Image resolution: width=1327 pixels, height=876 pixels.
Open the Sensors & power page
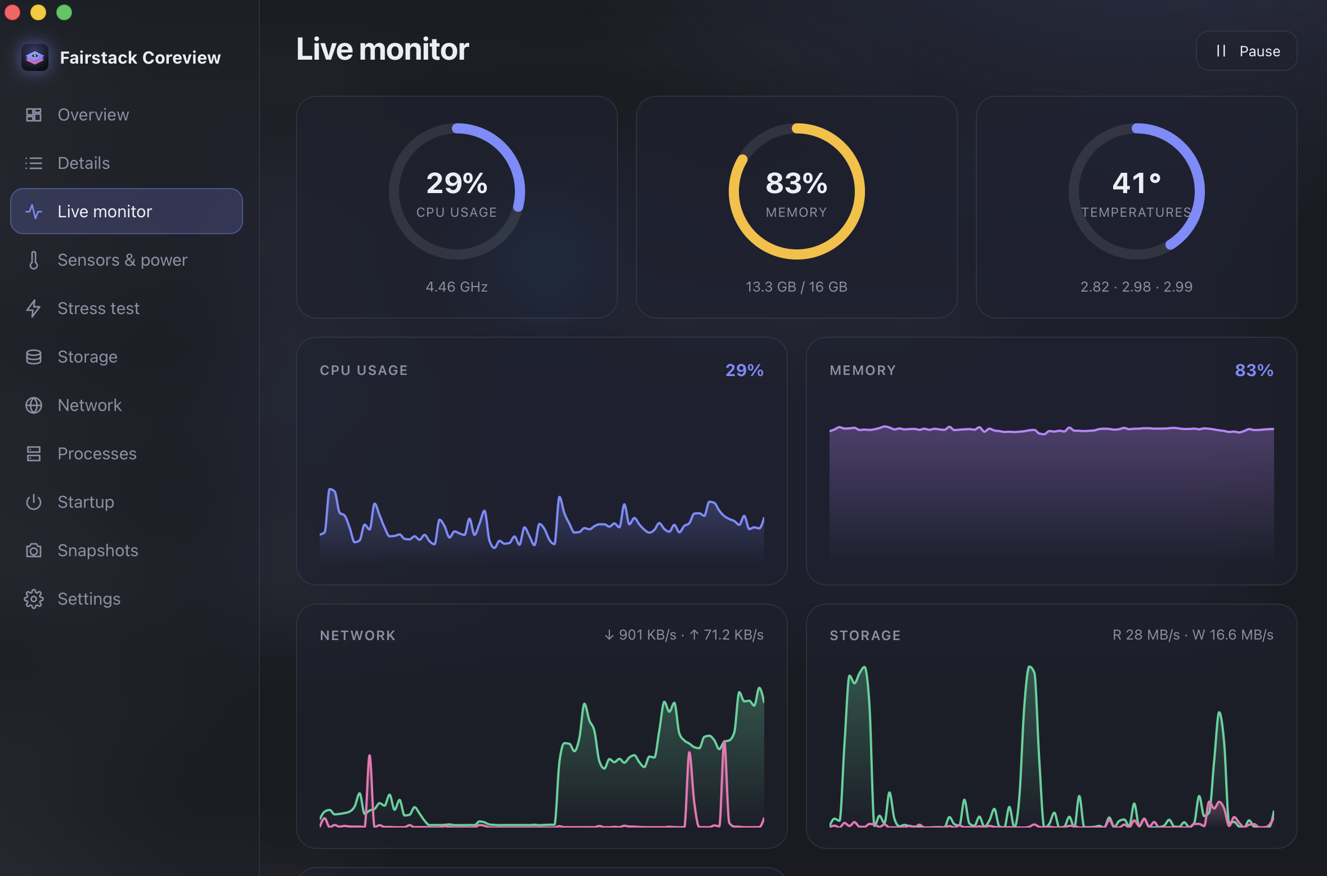tap(127, 260)
